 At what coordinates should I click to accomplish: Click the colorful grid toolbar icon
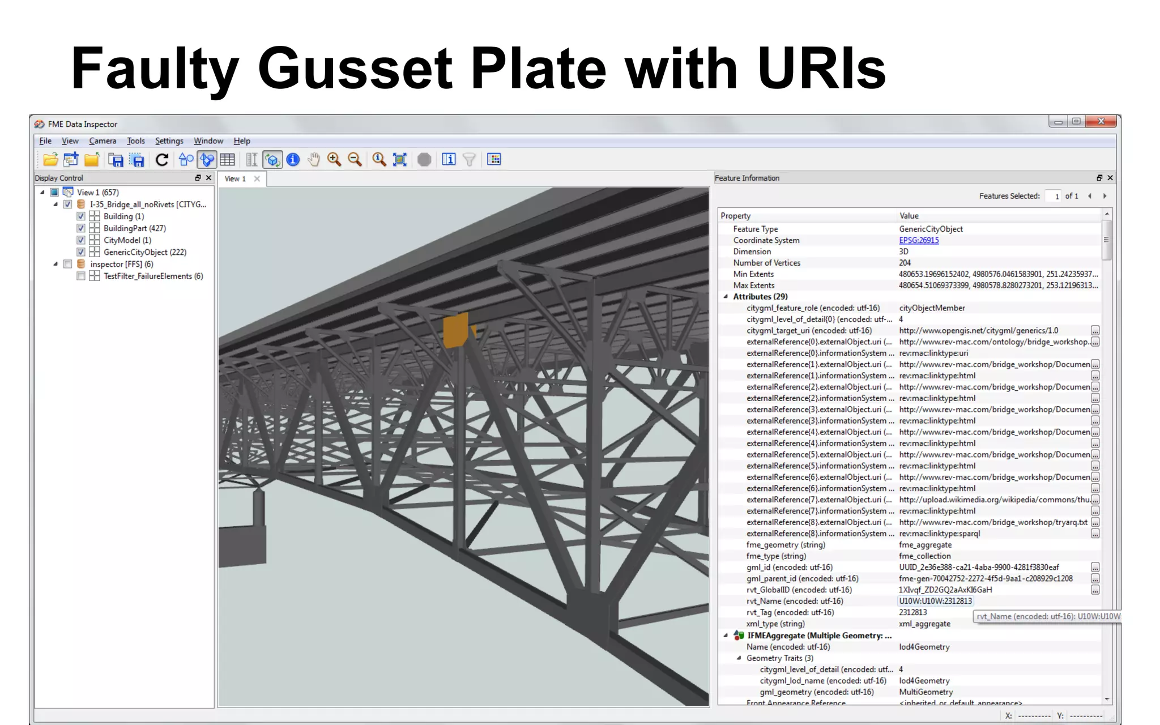tap(494, 160)
